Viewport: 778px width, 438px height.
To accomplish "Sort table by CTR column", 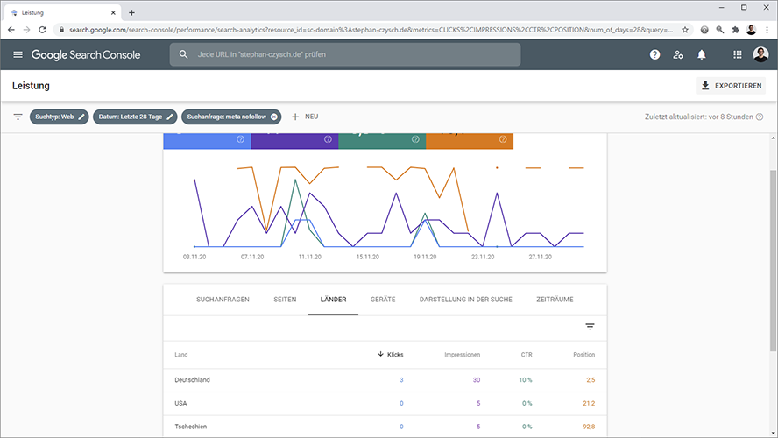I will [527, 355].
